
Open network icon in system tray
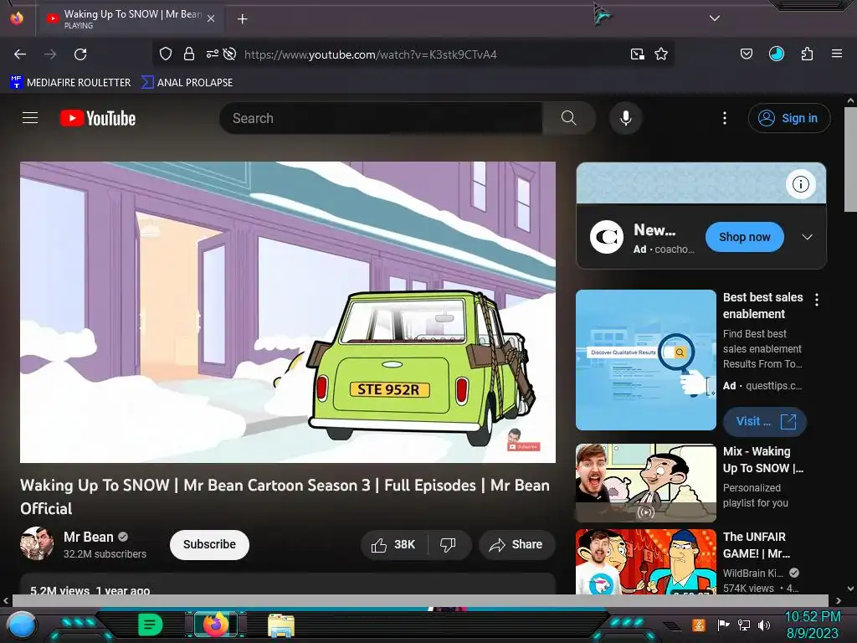pyautogui.click(x=744, y=625)
